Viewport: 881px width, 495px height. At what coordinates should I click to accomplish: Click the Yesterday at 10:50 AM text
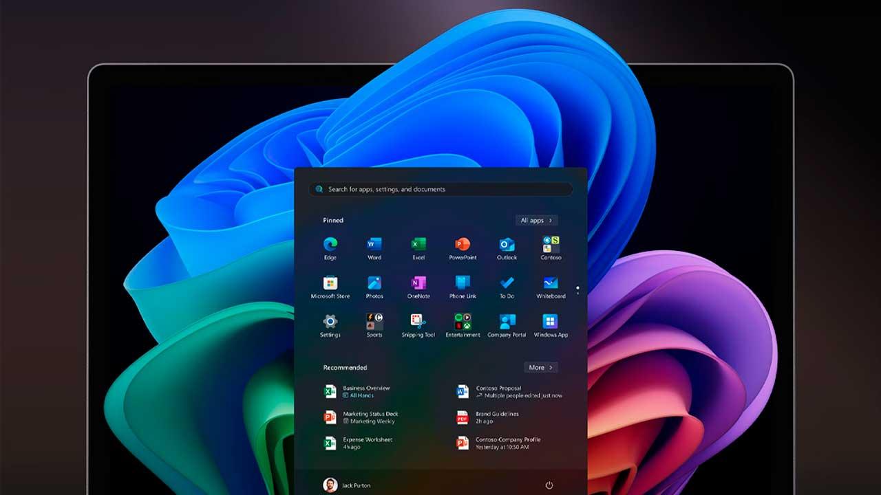click(502, 447)
